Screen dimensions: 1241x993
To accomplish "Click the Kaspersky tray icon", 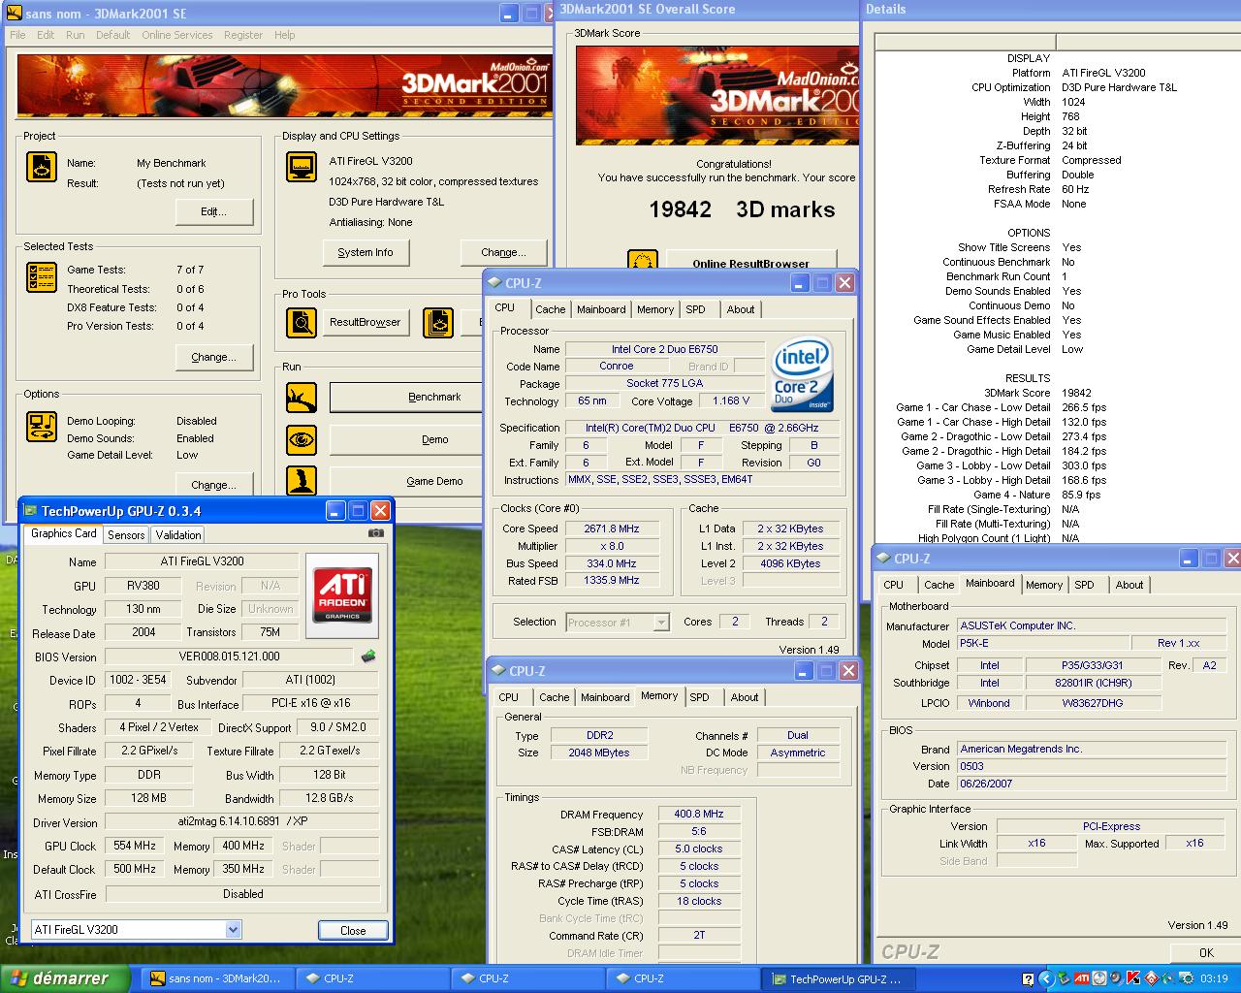I will pyautogui.click(x=1132, y=978).
